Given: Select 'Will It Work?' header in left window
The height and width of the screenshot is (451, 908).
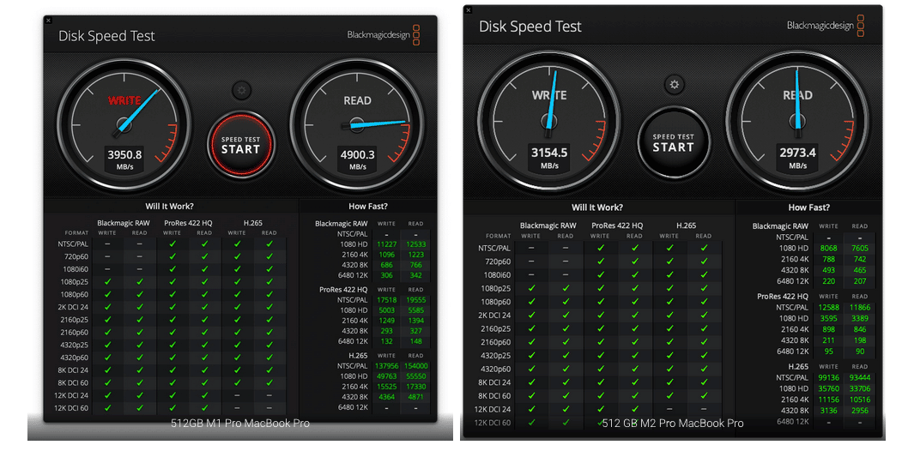Looking at the screenshot, I should pyautogui.click(x=169, y=206).
